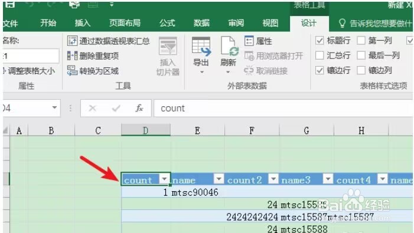Click the Insert Slicer (插入切片器) icon
This screenshot has height=233, width=414.
168,47
